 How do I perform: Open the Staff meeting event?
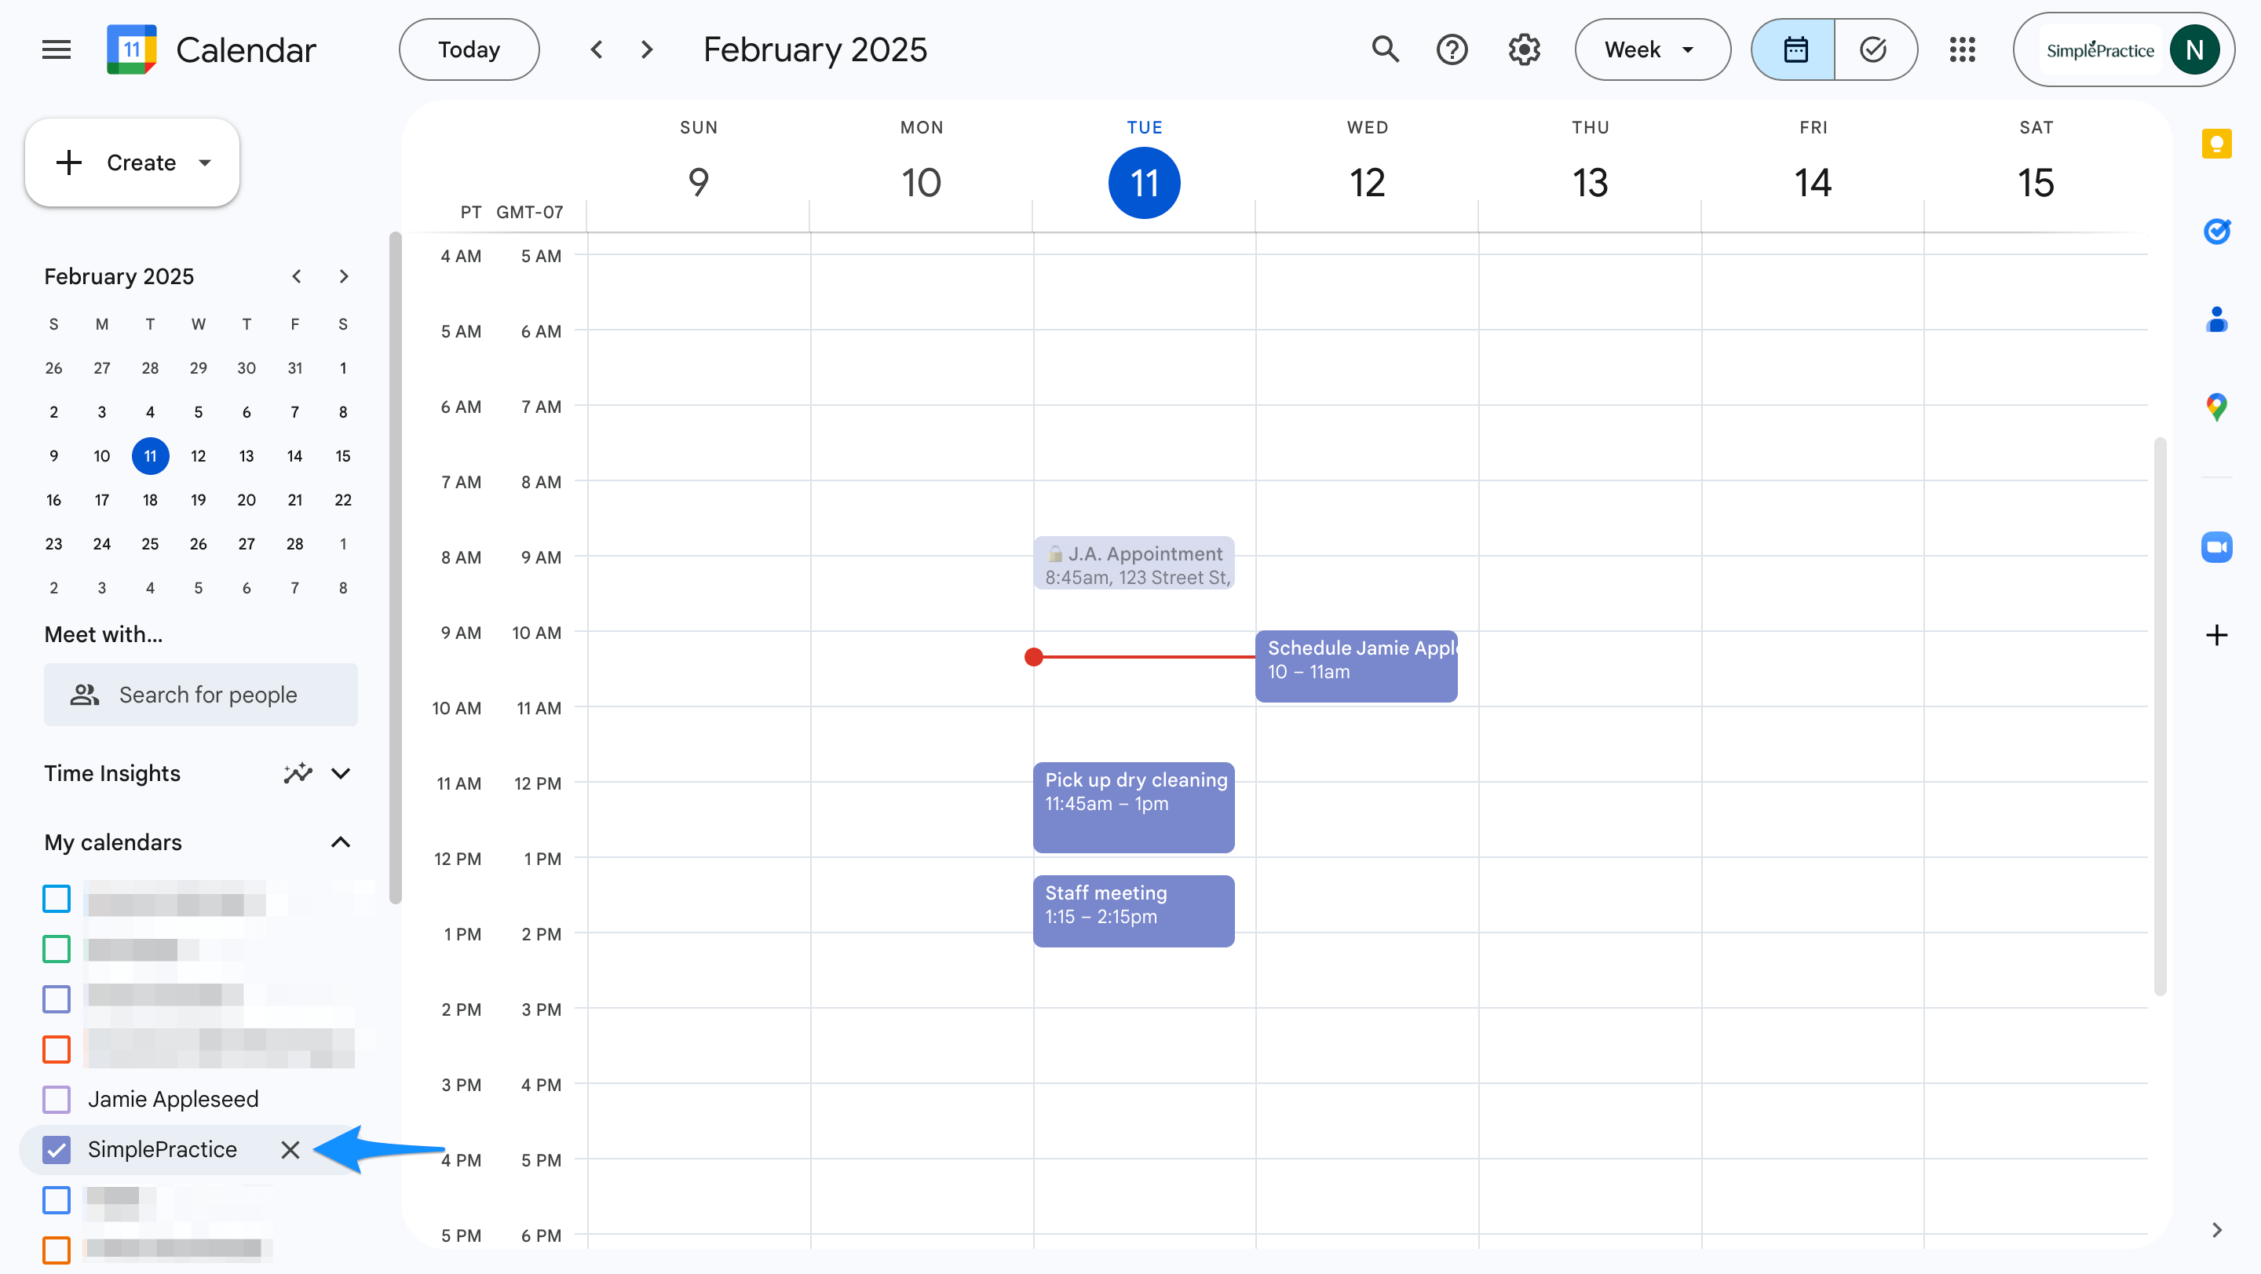click(1132, 911)
